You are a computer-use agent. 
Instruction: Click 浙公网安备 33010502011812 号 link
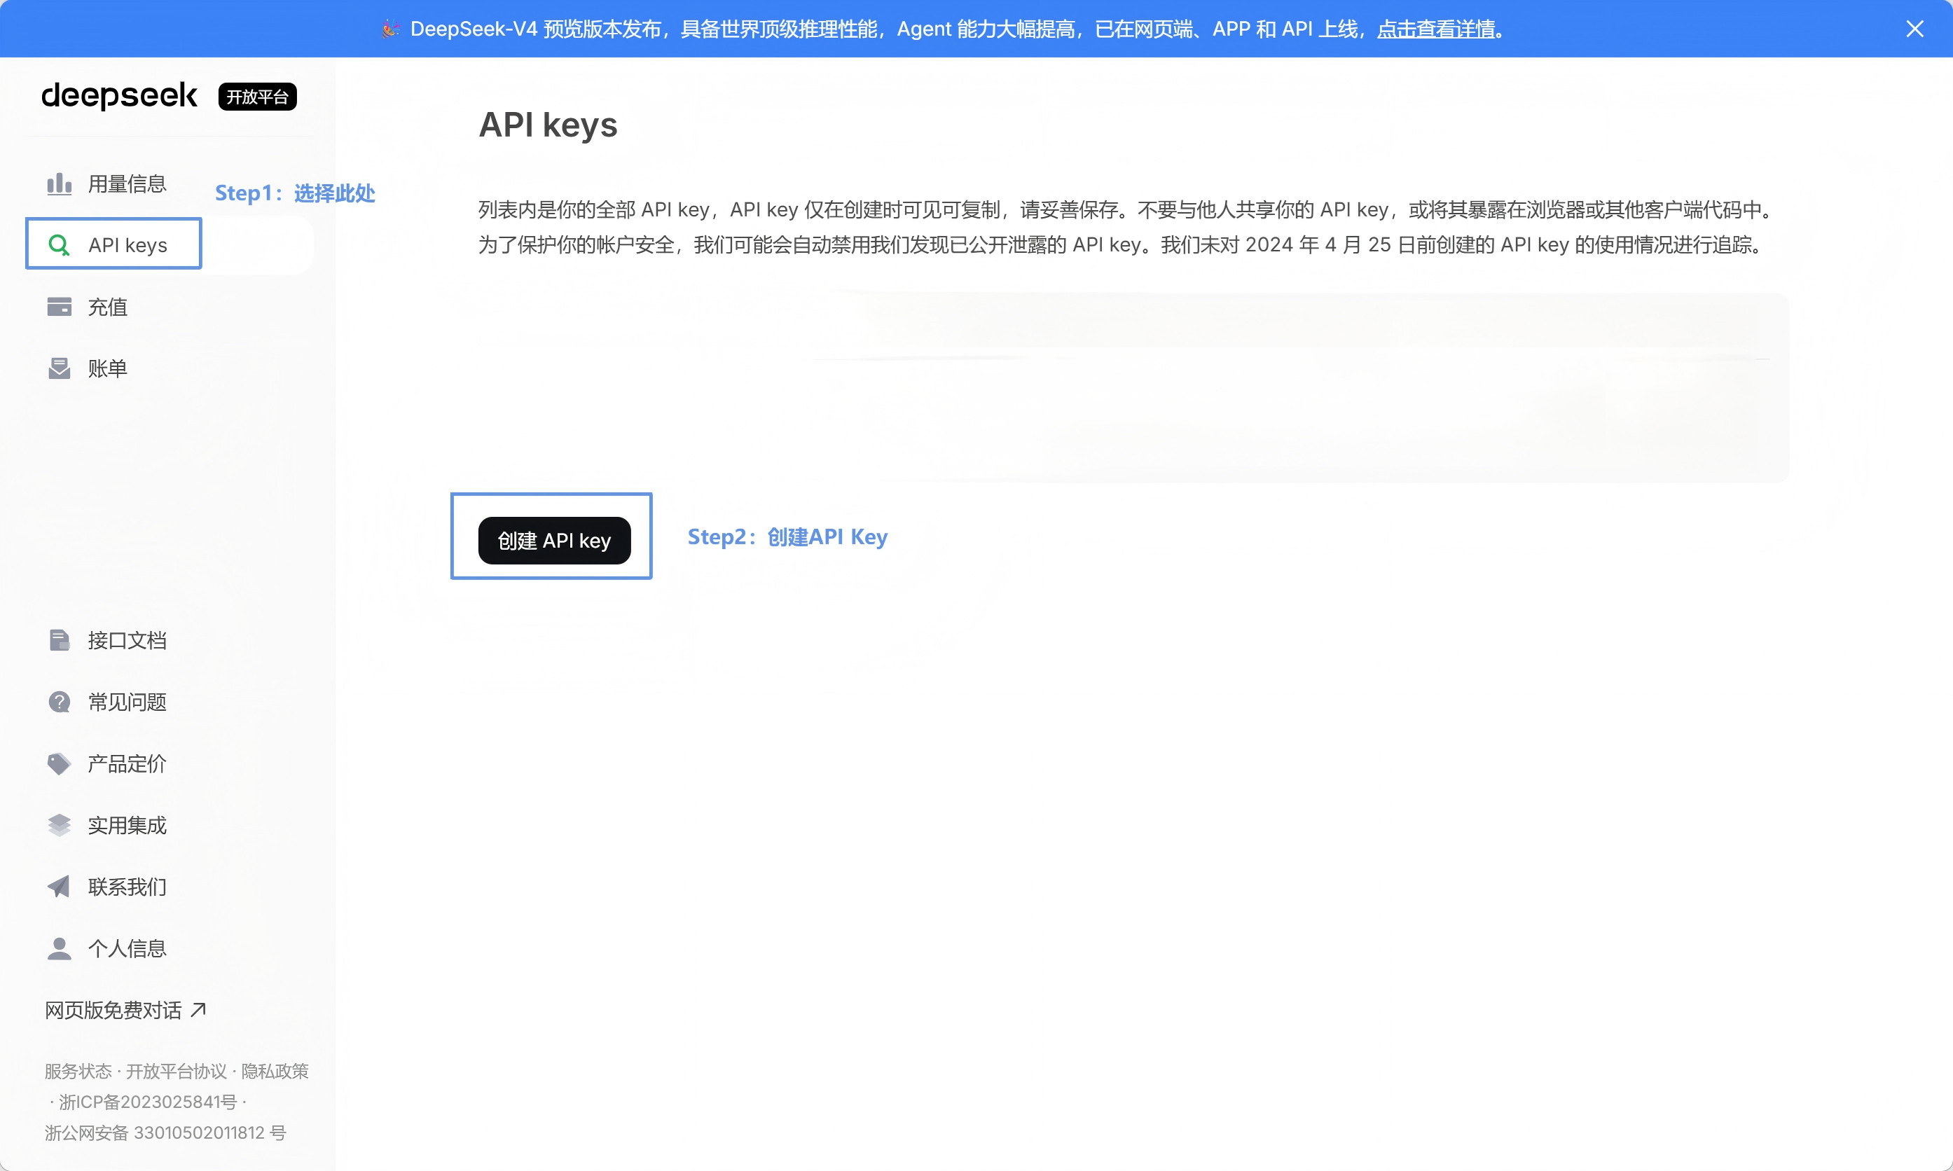click(x=165, y=1132)
